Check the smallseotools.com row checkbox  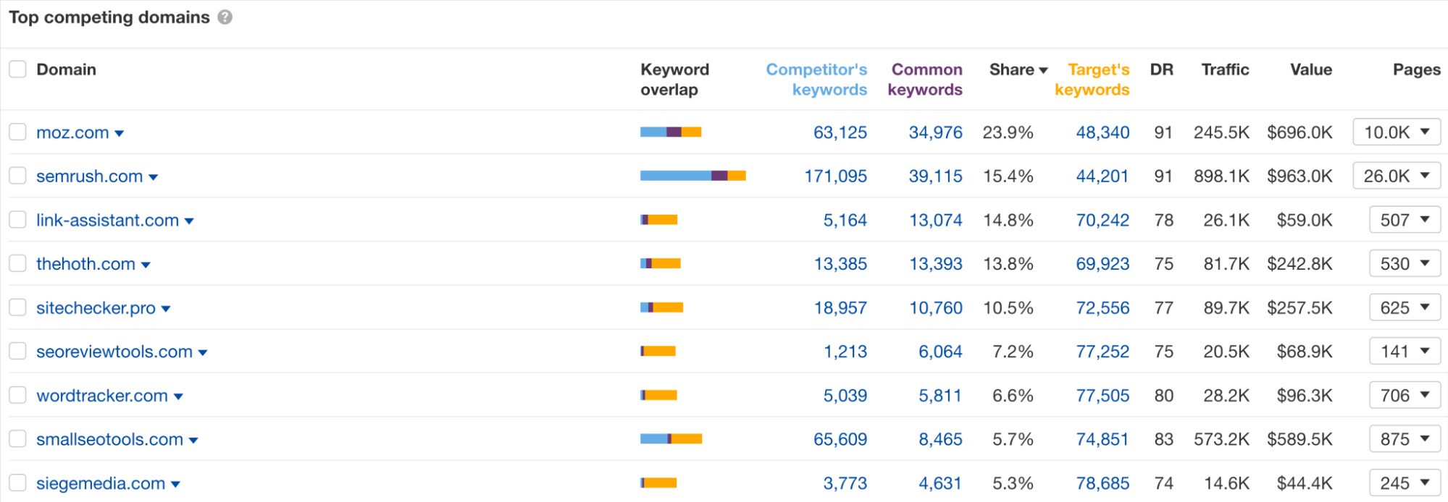click(x=17, y=439)
